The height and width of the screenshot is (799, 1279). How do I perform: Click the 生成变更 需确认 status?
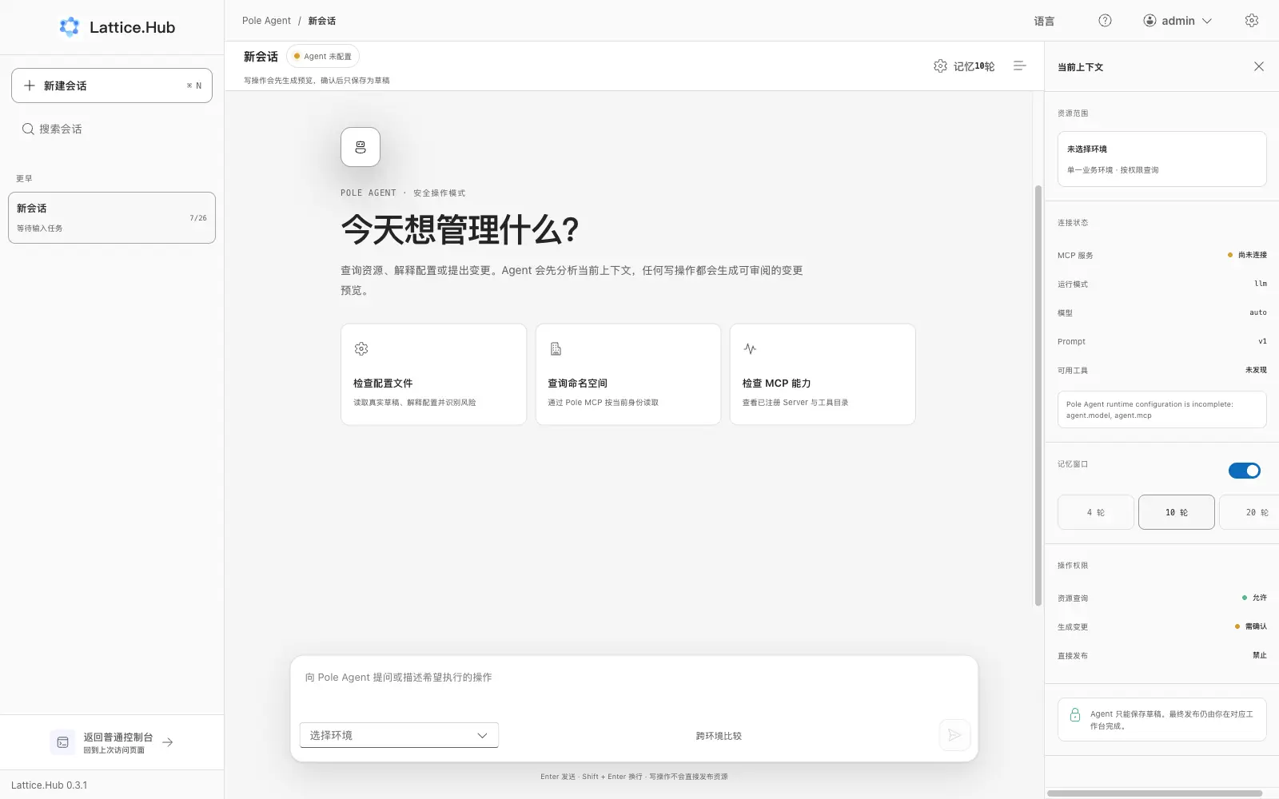click(x=1251, y=626)
